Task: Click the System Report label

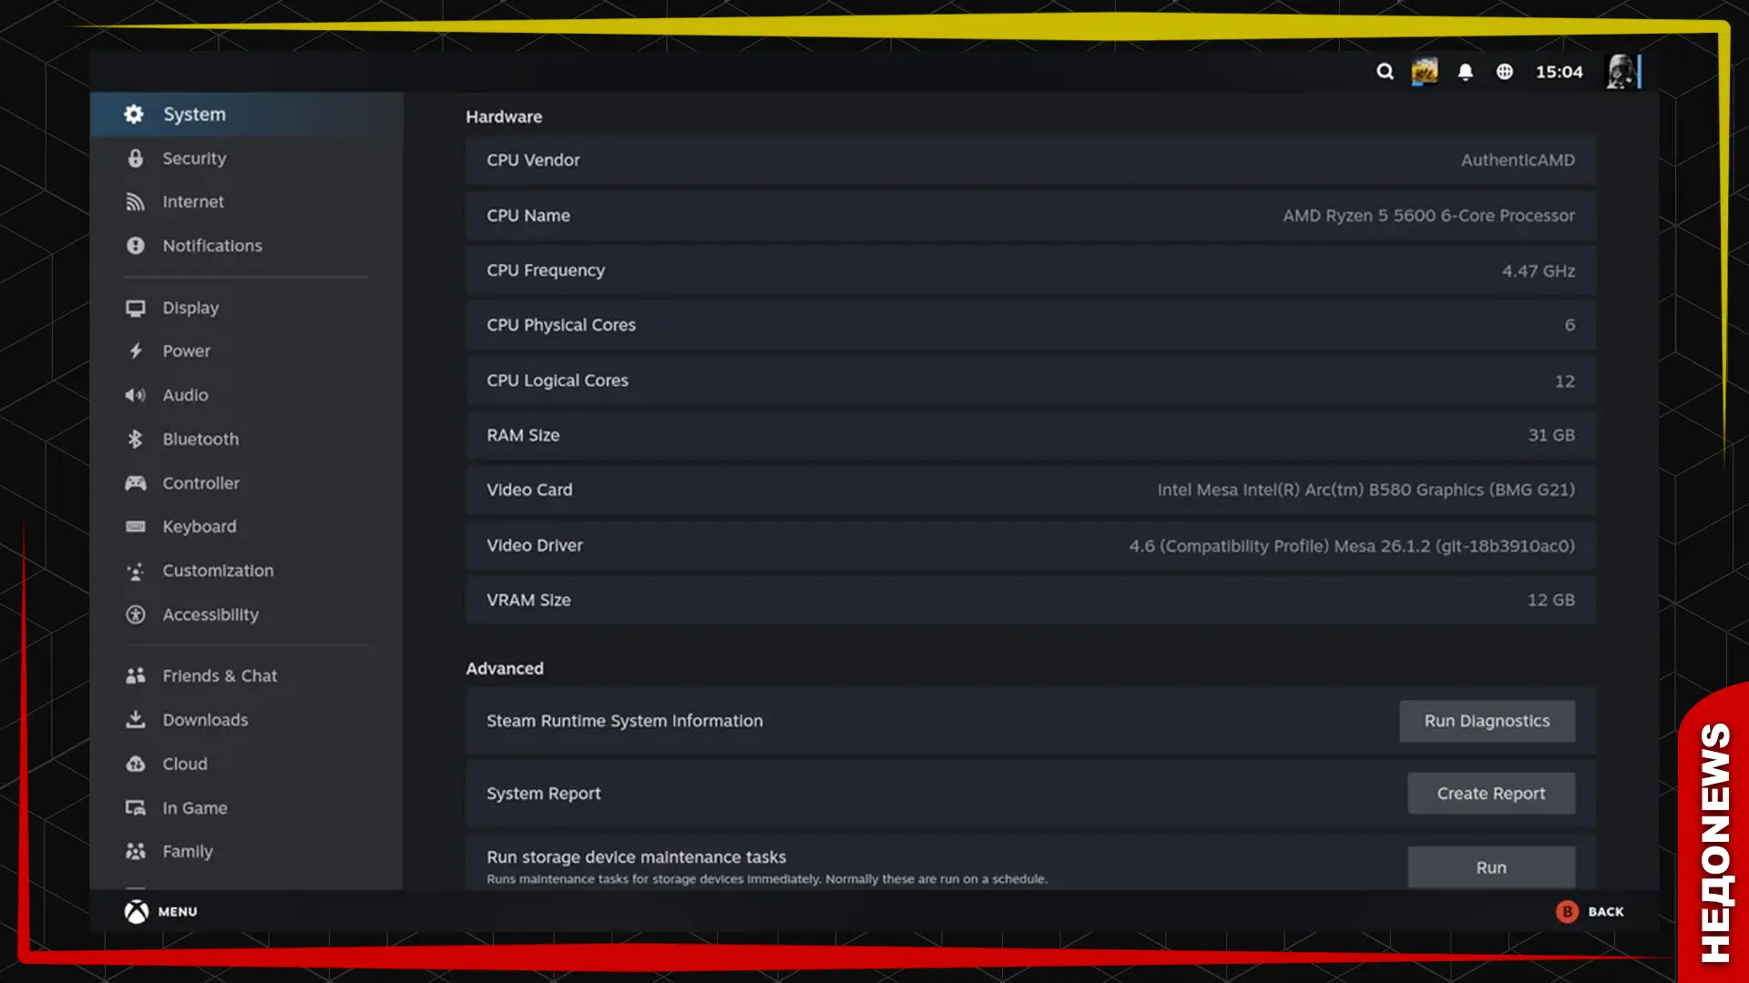Action: coord(543,794)
